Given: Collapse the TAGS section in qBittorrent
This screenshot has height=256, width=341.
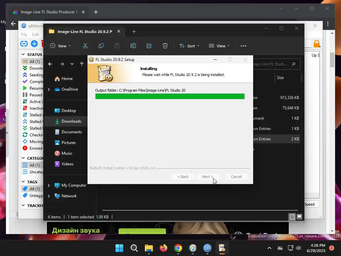Looking at the screenshot, I should tap(23, 182).
